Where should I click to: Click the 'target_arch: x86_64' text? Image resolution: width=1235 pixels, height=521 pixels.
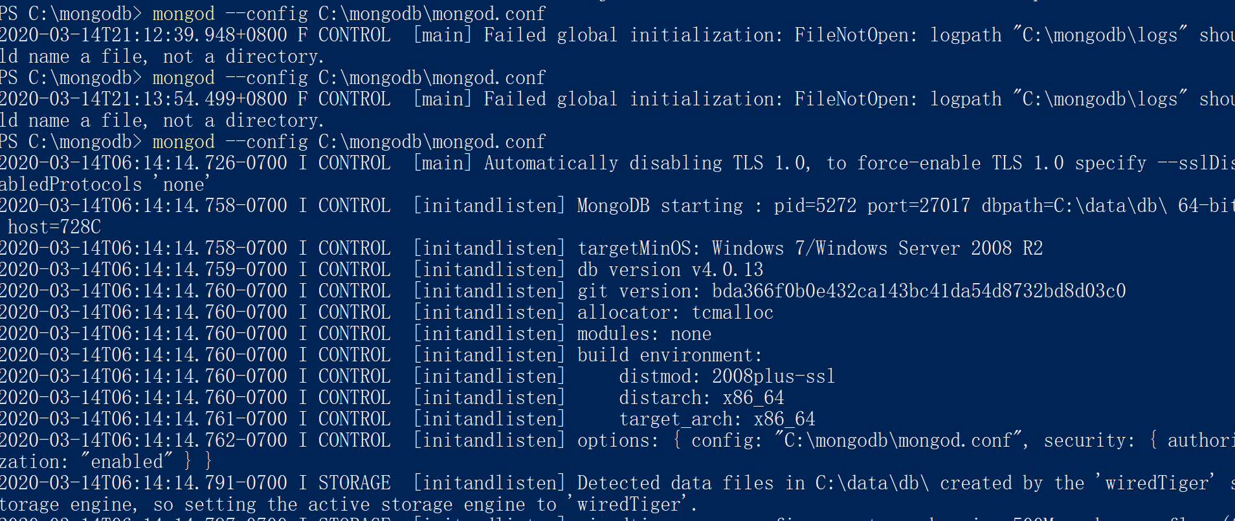[x=717, y=419]
